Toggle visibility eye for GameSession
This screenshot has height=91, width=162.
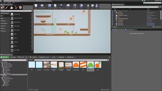click(113, 20)
